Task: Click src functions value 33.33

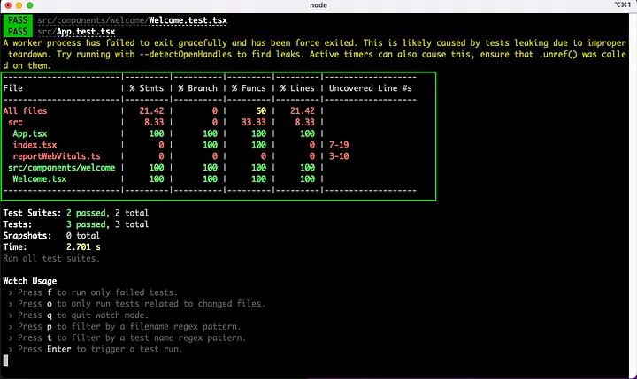Action: 254,122
